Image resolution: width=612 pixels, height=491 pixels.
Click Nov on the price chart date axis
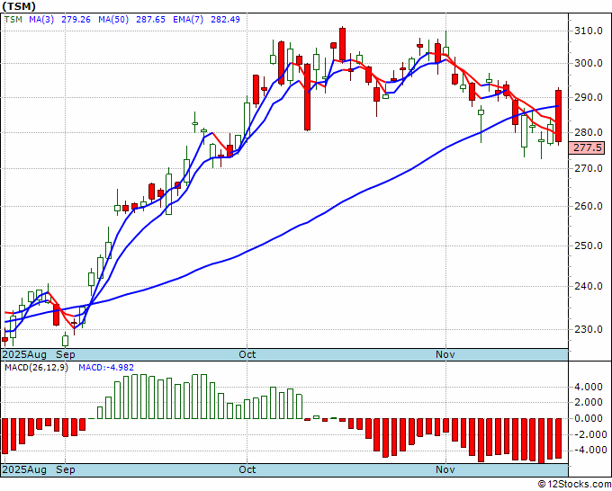[445, 354]
